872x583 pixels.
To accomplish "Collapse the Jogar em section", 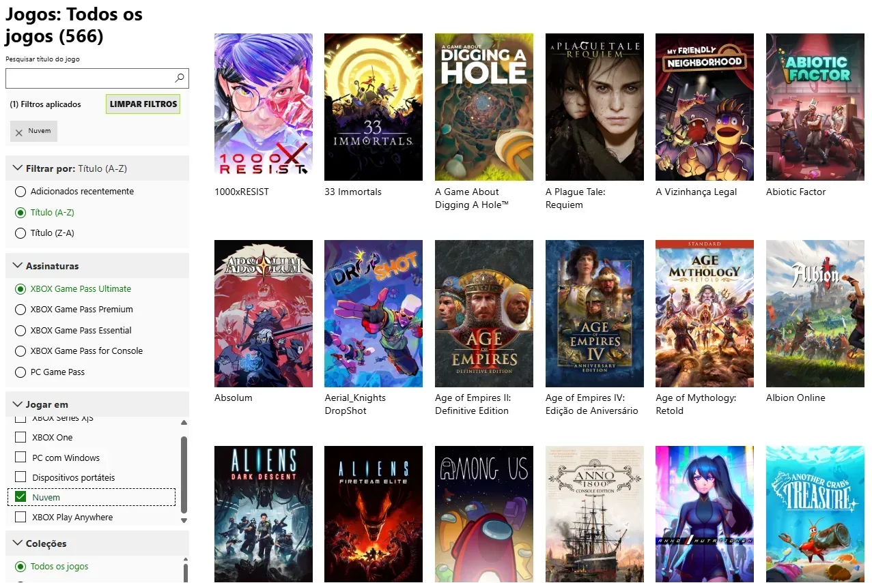I will click(97, 404).
